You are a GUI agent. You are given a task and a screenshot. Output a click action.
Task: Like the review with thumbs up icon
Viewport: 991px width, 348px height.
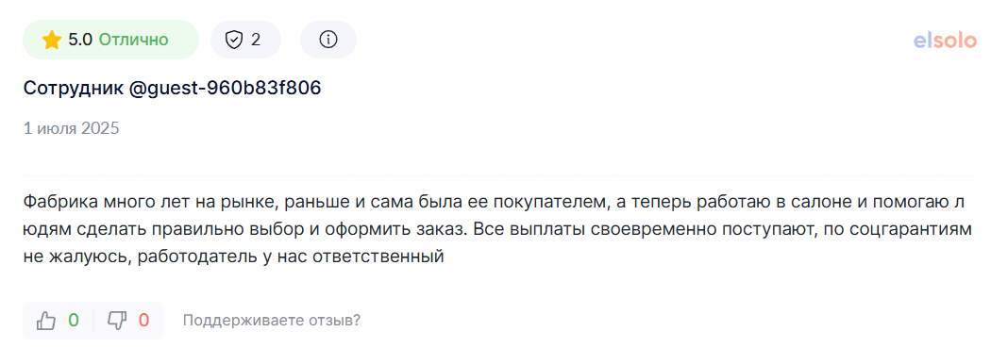pyautogui.click(x=46, y=321)
